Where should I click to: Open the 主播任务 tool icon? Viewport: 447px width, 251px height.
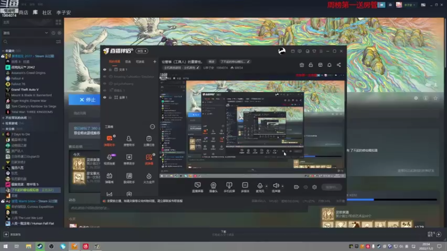(149, 141)
